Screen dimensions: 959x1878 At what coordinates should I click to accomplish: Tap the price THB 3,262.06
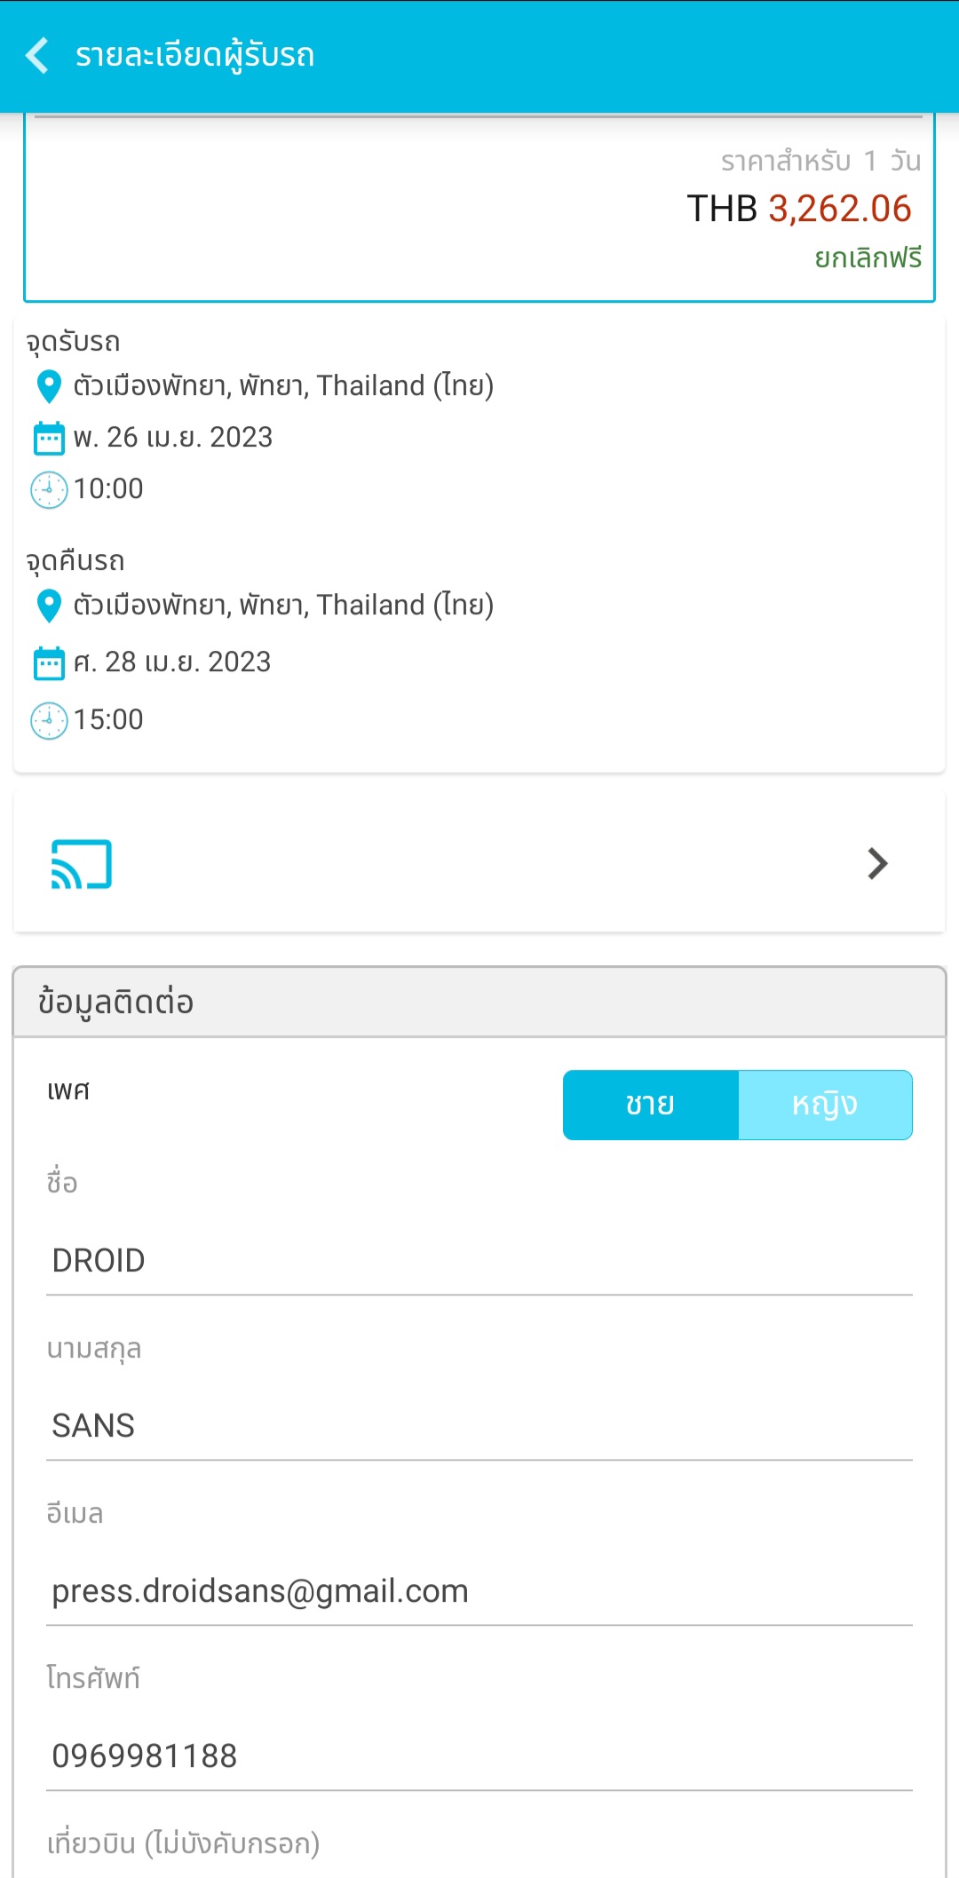pos(799,209)
